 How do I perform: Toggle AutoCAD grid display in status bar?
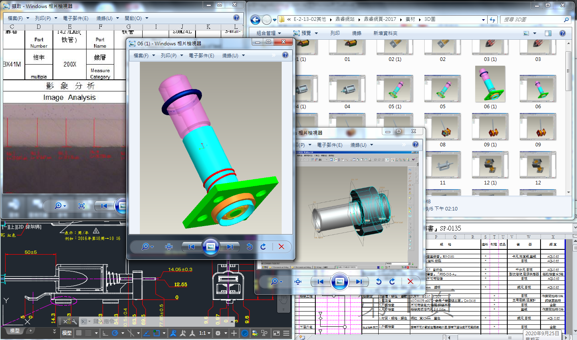pyautogui.click(x=79, y=333)
